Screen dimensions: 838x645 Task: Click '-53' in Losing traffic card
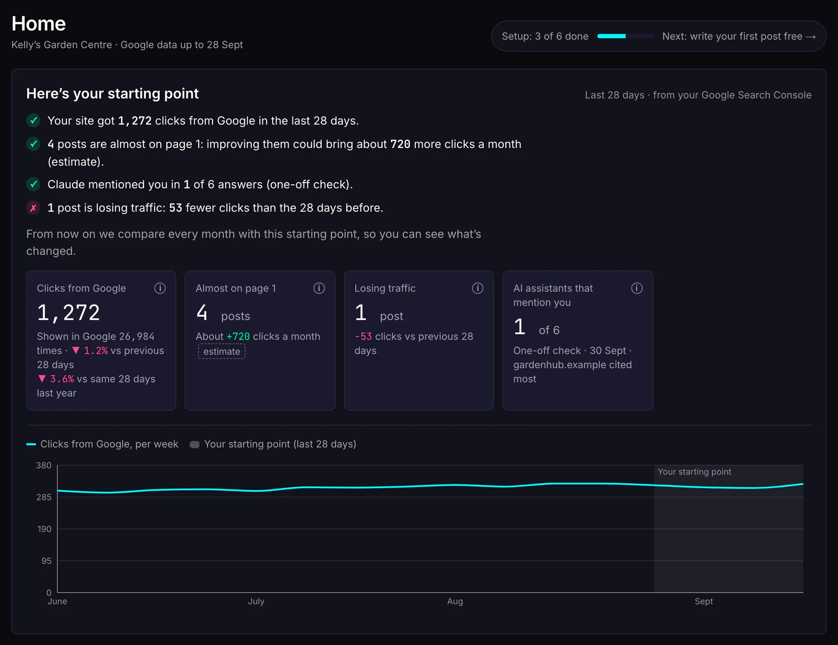click(x=363, y=337)
